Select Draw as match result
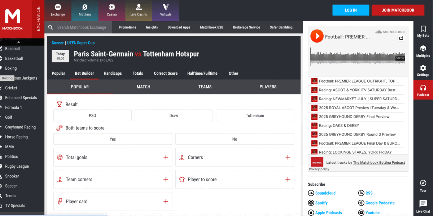Screen dimensions: 433x216 (x=174, y=116)
